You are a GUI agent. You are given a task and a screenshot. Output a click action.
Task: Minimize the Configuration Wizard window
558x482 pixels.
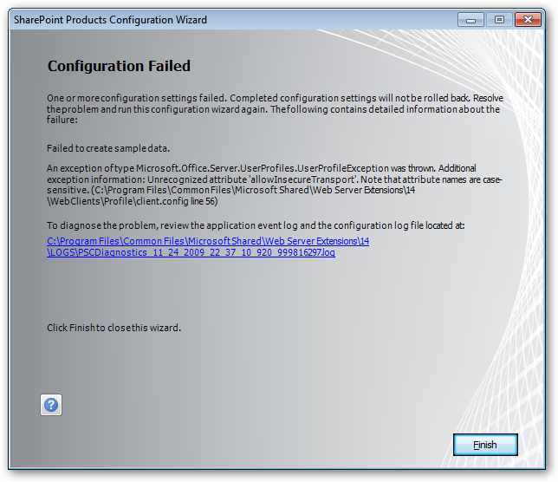point(470,20)
